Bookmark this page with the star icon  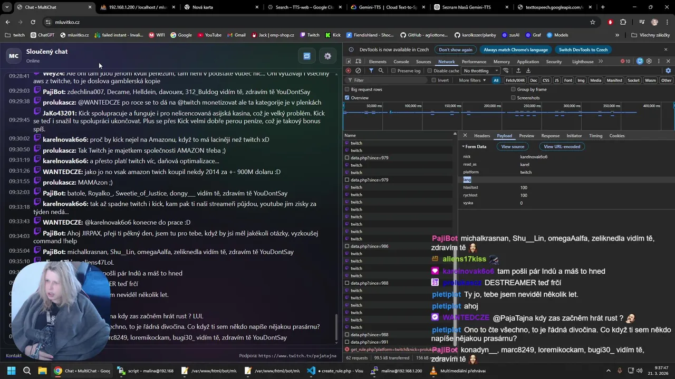point(593,22)
